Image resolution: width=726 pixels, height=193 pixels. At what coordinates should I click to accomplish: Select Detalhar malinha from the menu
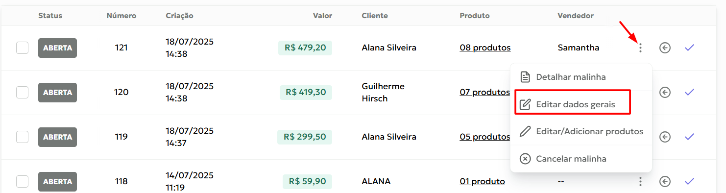581,77
